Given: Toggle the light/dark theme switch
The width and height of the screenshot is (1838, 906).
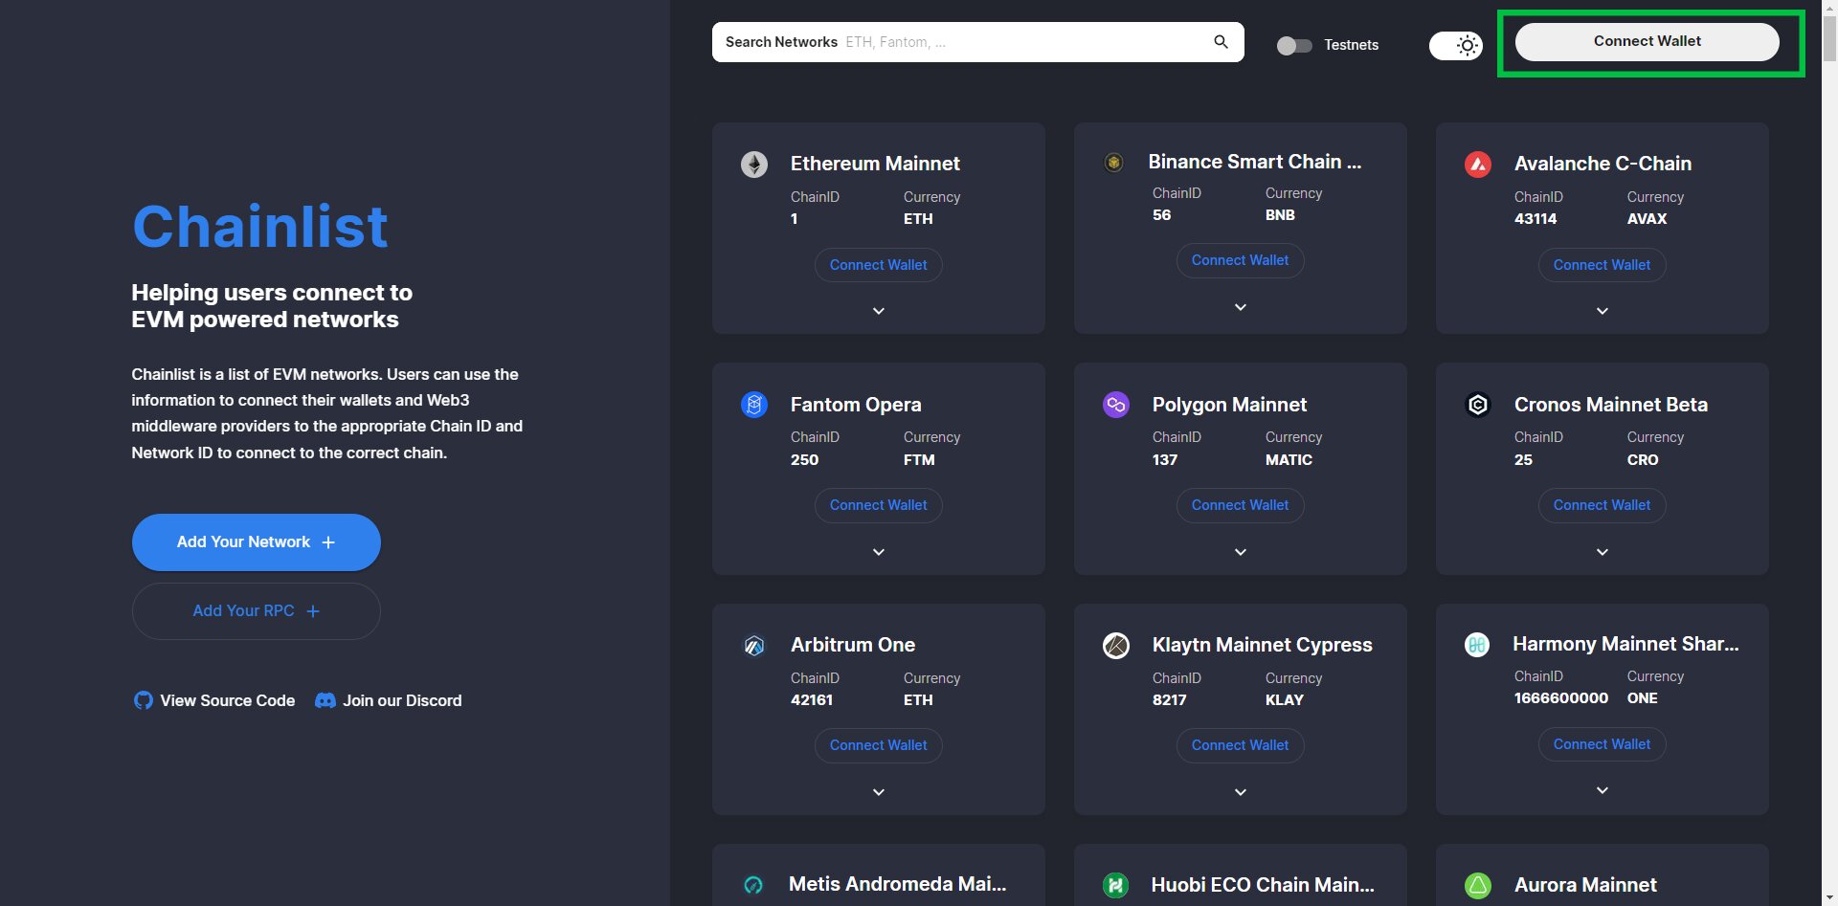Looking at the screenshot, I should point(1456,45).
